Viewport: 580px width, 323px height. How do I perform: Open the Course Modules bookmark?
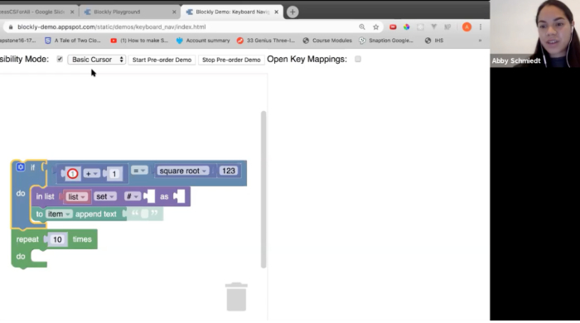[x=327, y=41]
